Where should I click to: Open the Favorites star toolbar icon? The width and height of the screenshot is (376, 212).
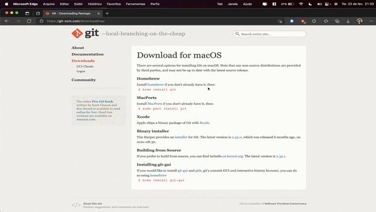point(326,21)
